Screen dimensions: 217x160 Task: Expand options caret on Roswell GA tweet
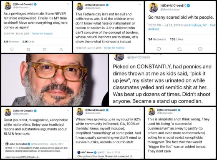tap(140, 110)
